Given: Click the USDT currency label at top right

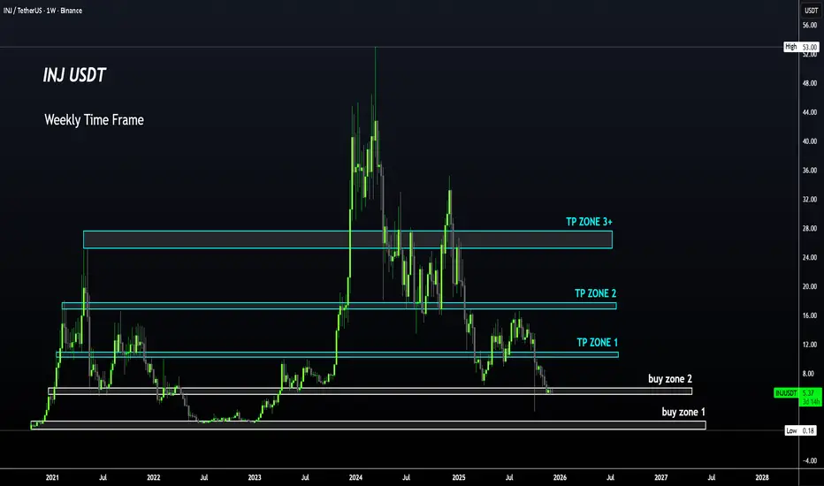Looking at the screenshot, I should click(812, 11).
